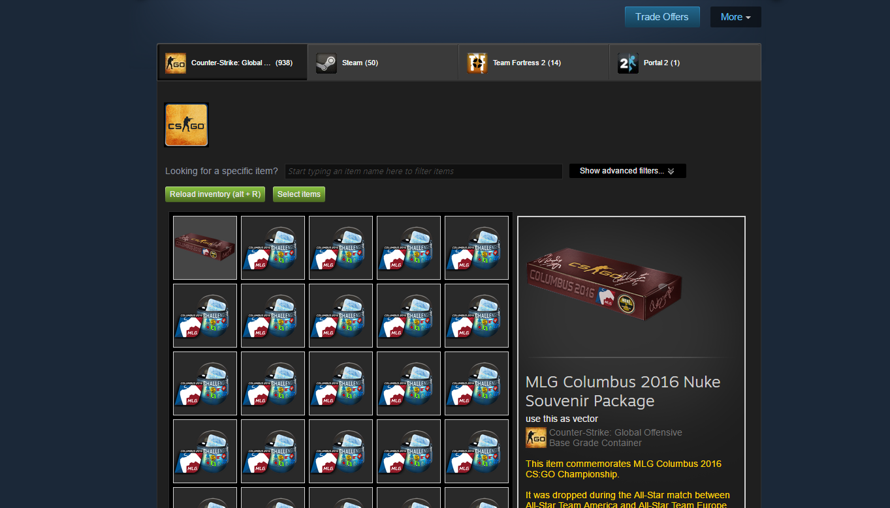Select the large CS:GO game icon below tabs
The image size is (890, 508).
pyautogui.click(x=187, y=125)
